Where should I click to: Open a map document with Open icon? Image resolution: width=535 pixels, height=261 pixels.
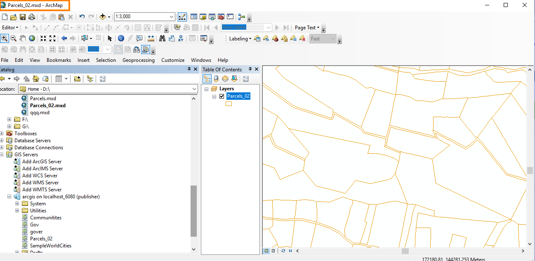click(14, 17)
